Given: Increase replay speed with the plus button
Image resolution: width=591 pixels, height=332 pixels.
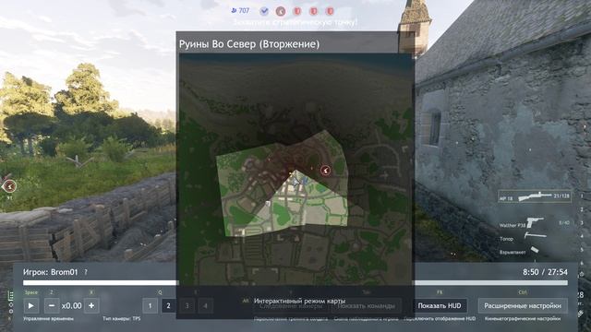Looking at the screenshot, I should pyautogui.click(x=91, y=305).
